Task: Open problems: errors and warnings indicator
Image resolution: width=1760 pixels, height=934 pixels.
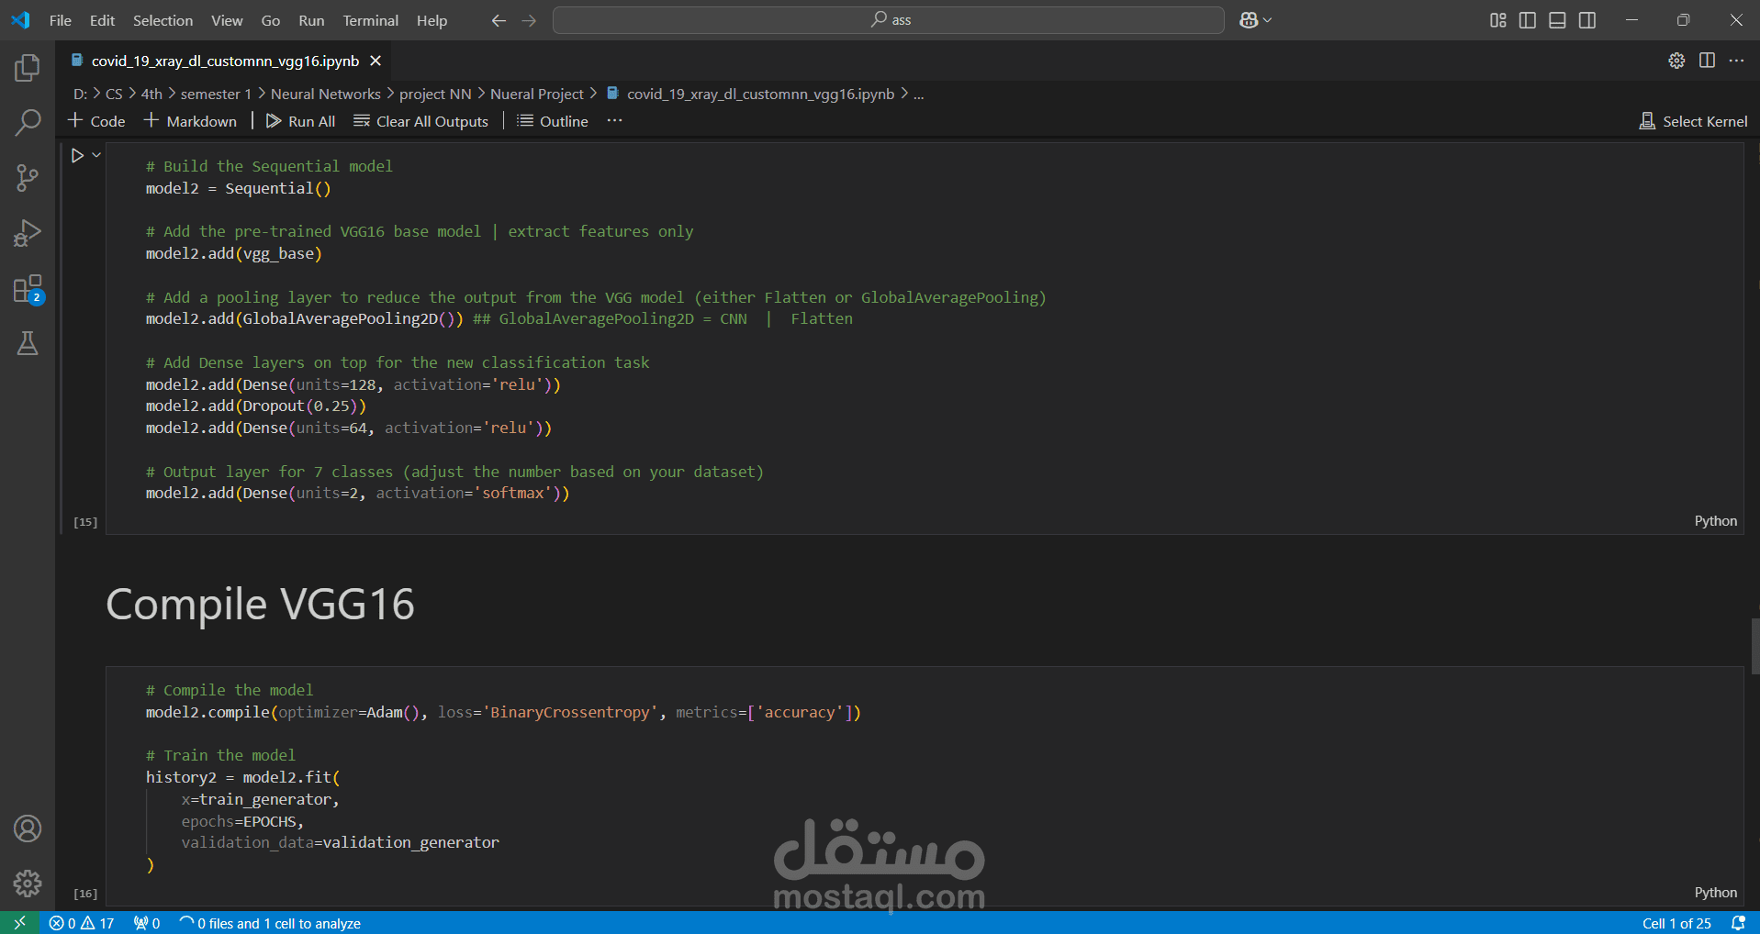Action: tap(82, 923)
